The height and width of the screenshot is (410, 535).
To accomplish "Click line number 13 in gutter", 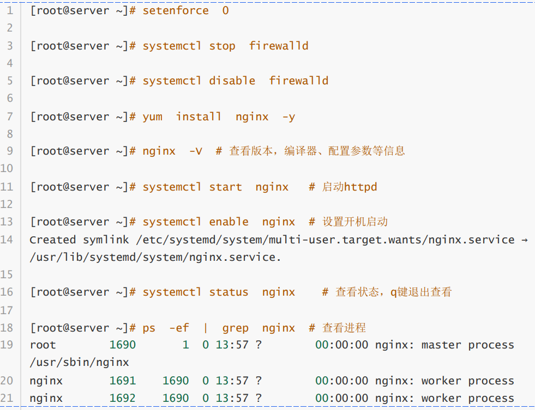I will click(7, 222).
